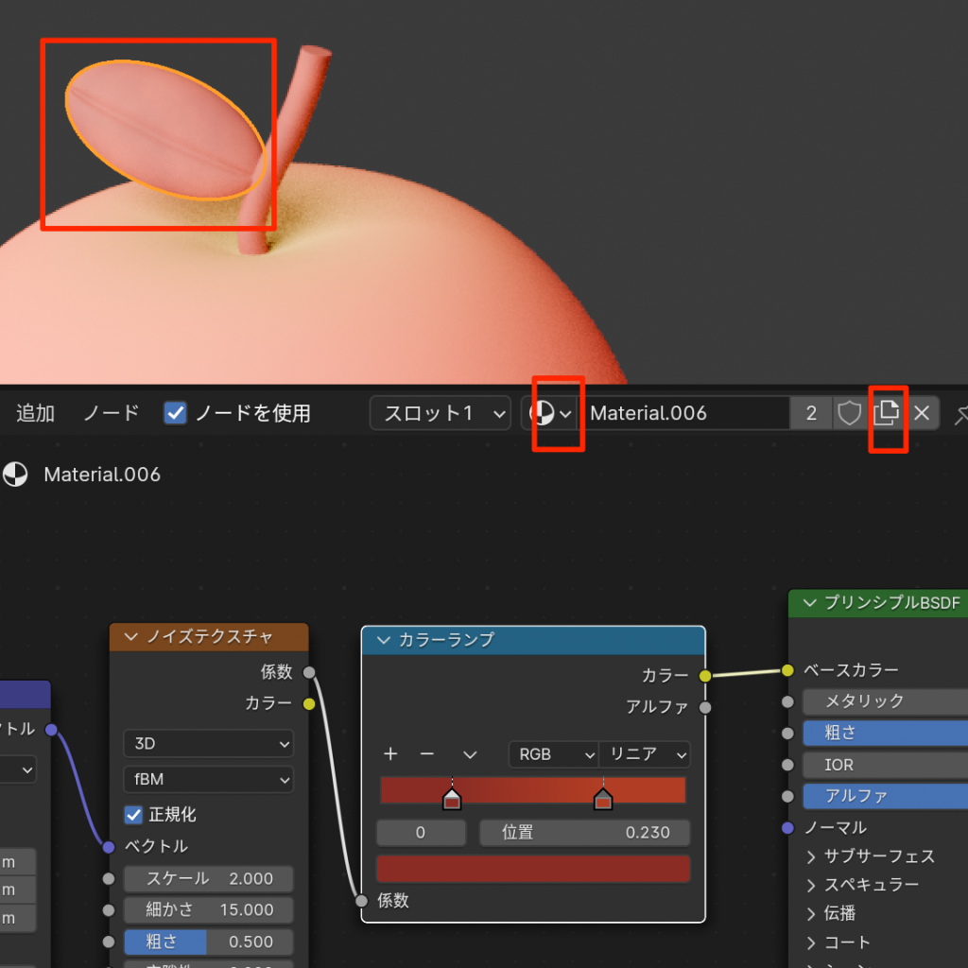Click the new material duplicate icon
968x968 pixels.
coord(886,413)
